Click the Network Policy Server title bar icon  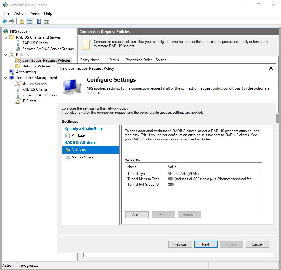pyautogui.click(x=5, y=5)
